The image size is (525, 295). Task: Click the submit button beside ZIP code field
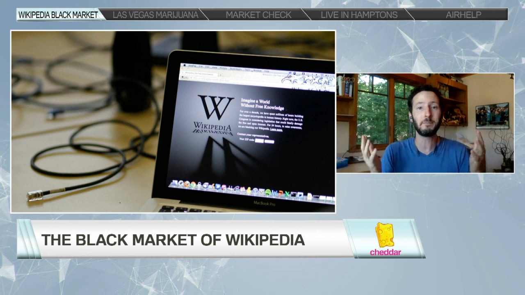point(269,142)
